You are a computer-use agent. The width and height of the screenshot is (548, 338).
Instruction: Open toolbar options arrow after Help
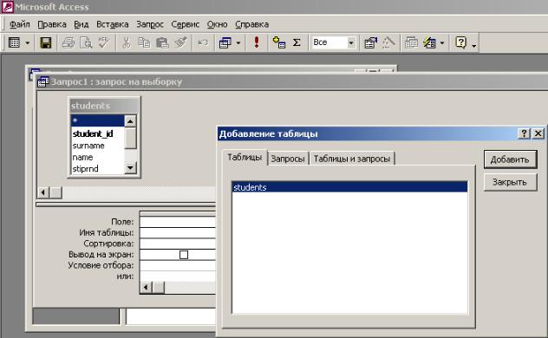[474, 45]
